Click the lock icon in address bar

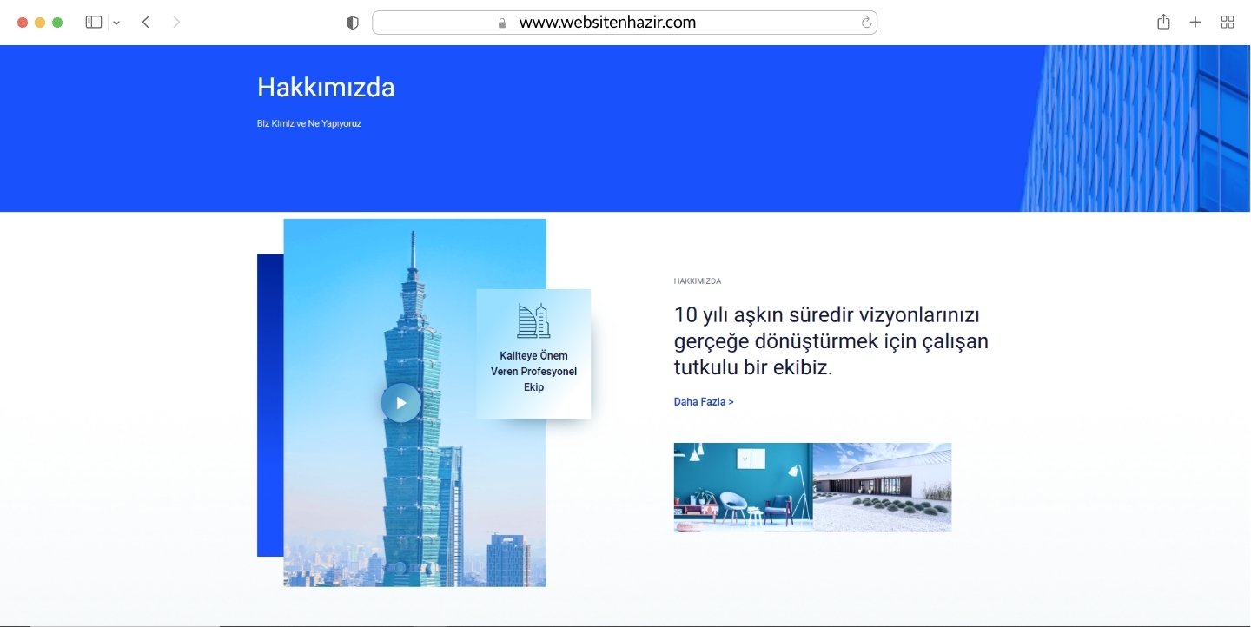click(x=502, y=23)
